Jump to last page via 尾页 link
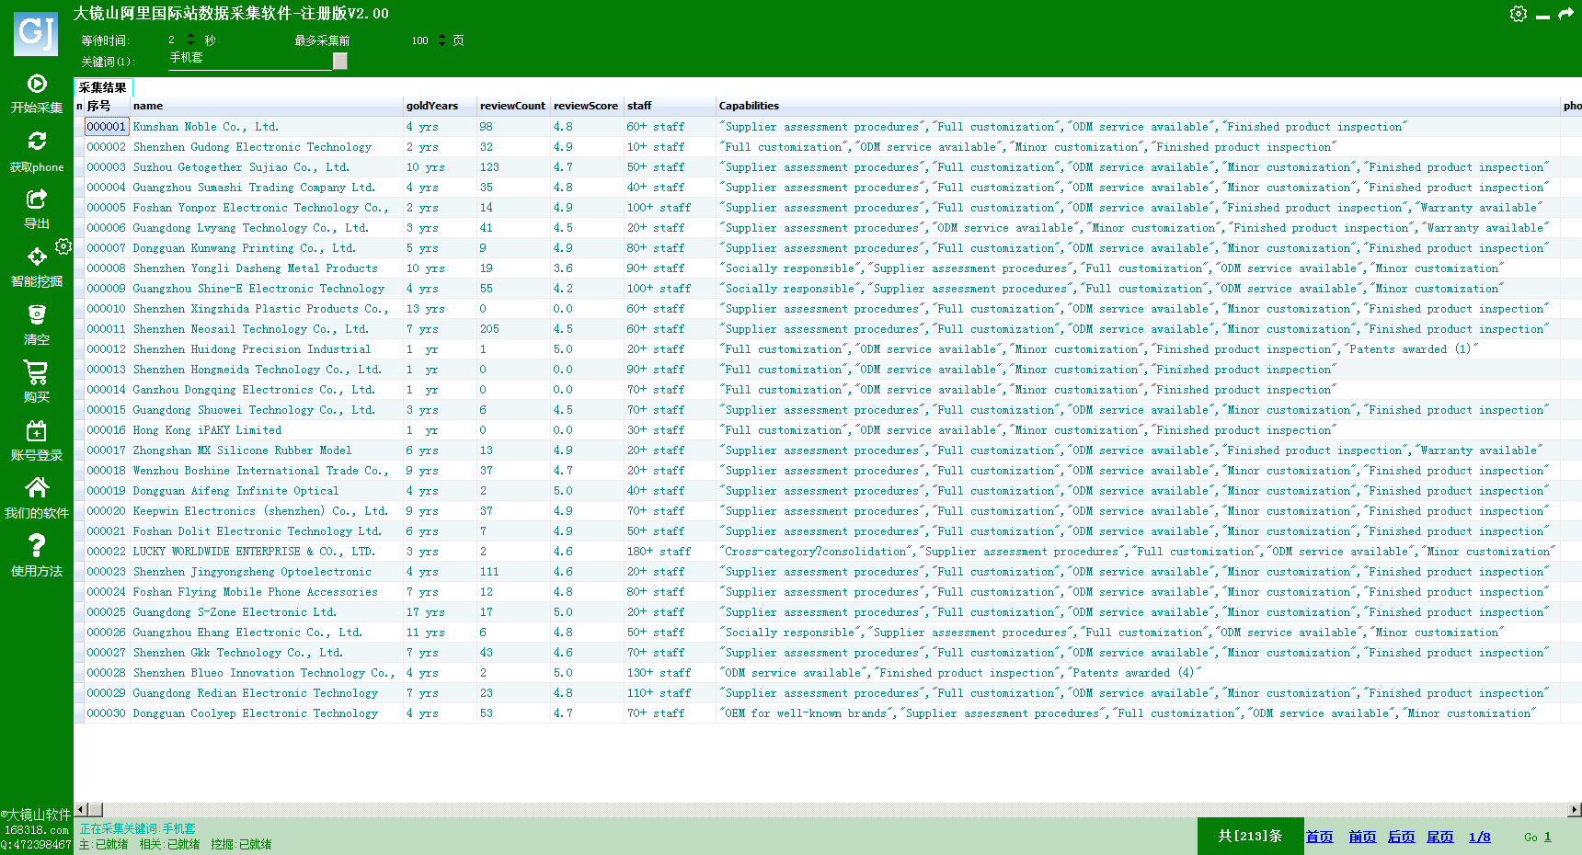 coord(1439,837)
